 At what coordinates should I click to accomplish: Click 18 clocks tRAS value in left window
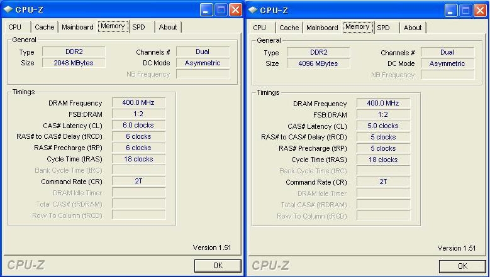pyautogui.click(x=139, y=159)
